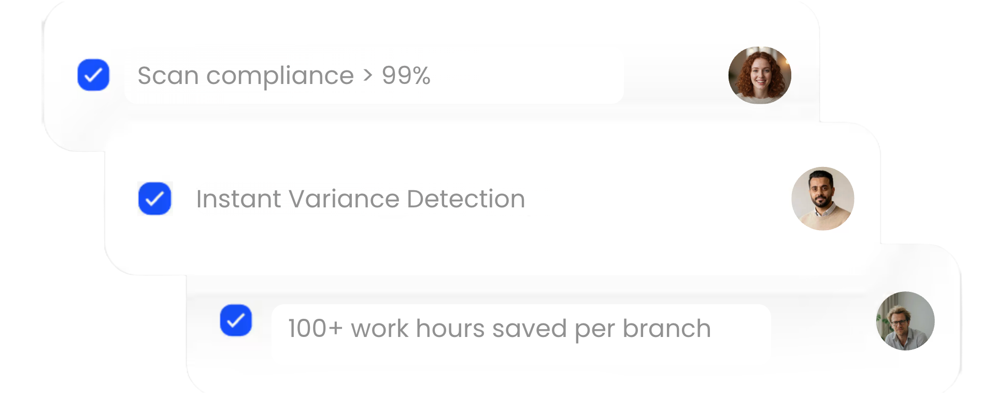Untick the 100+ work hours saved checkbox
Viewport: 982px width, 394px height.
click(x=236, y=320)
